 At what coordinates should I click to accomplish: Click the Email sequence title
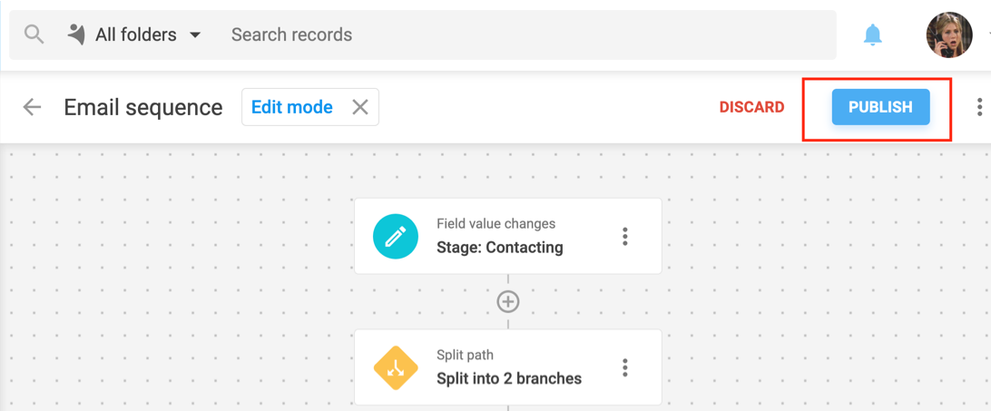[x=143, y=107]
